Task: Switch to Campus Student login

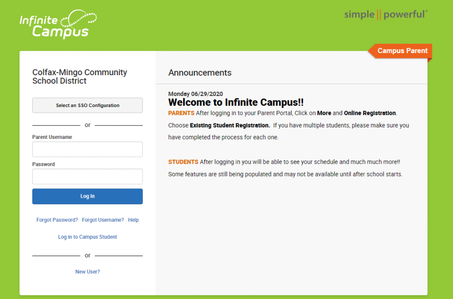Action: coord(87,237)
